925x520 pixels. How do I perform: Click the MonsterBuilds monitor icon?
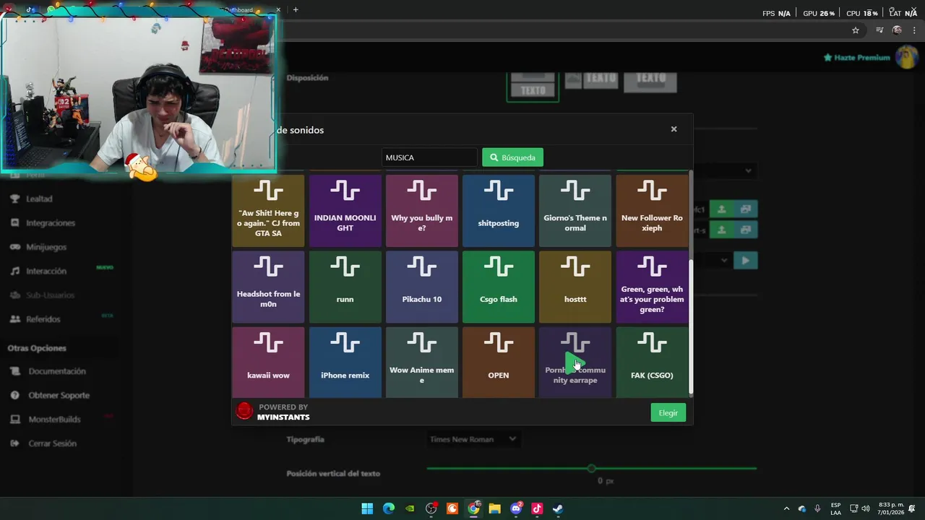14,419
